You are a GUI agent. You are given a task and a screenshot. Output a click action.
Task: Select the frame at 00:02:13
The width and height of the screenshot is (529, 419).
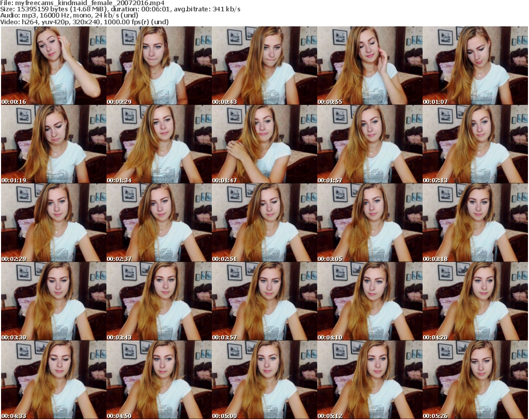[x=475, y=144]
